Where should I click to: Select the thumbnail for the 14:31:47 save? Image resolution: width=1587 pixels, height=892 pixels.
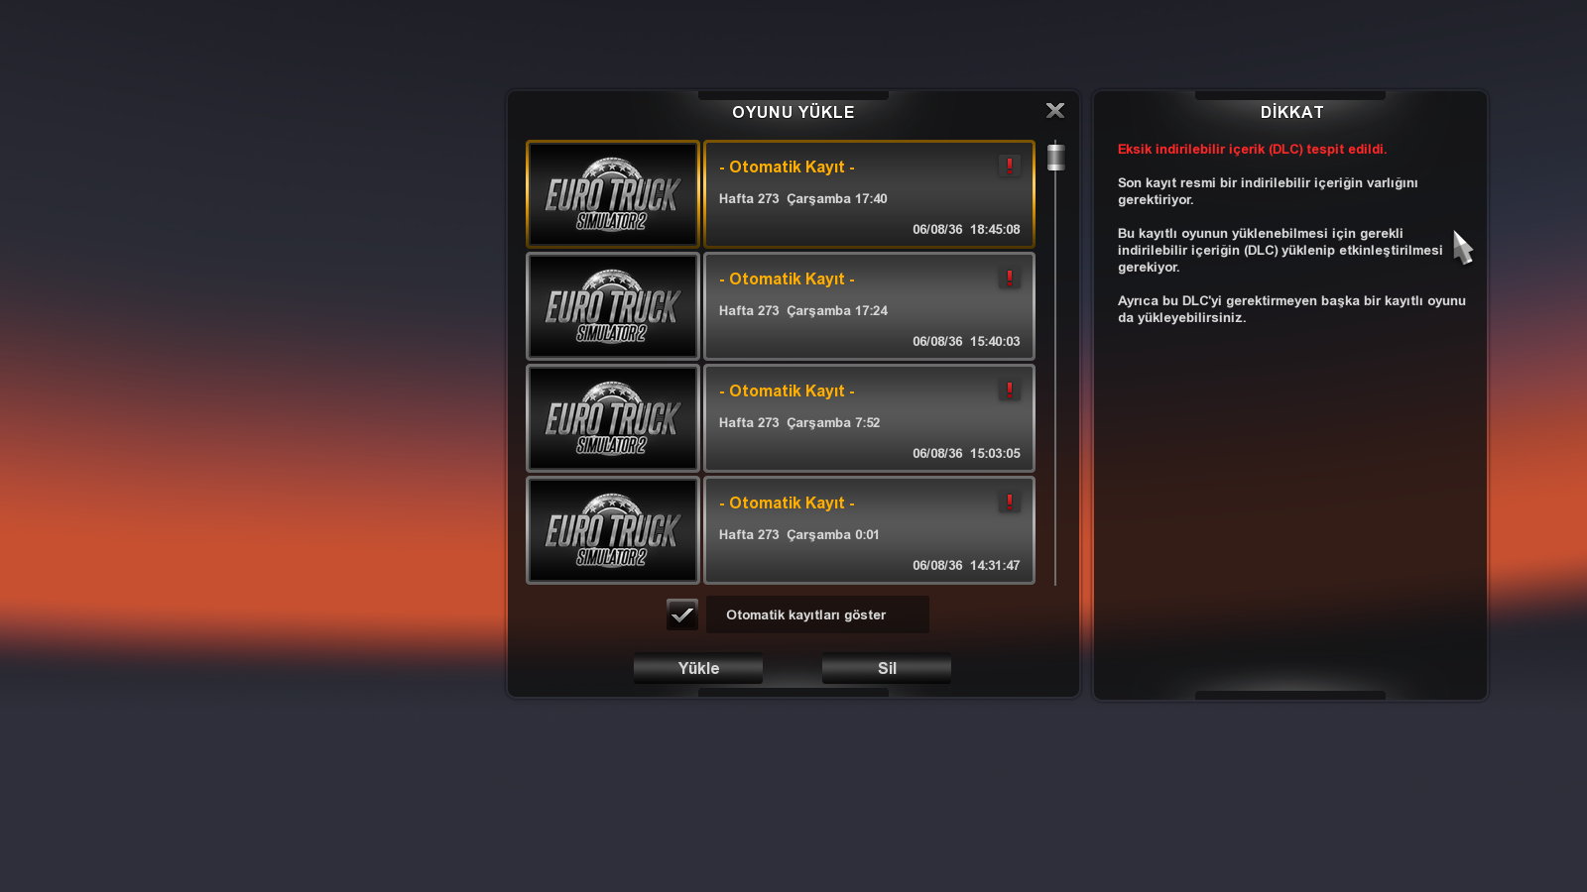tap(613, 530)
